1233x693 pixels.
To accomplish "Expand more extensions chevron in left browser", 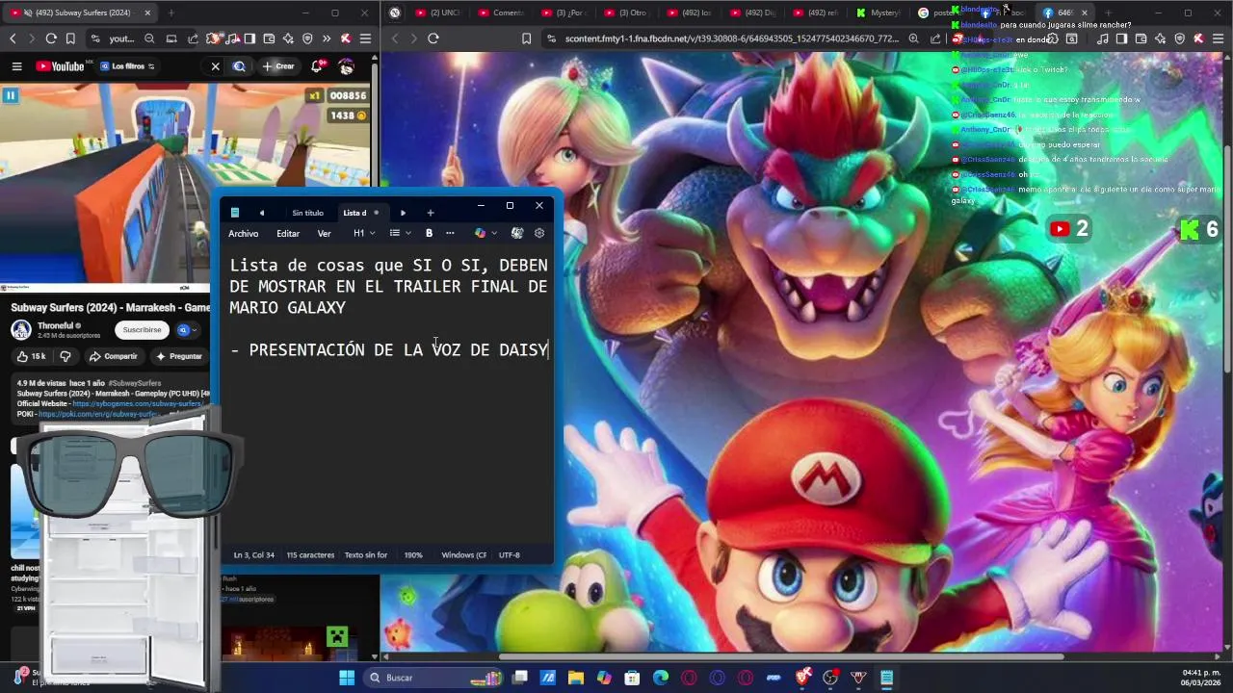I will 327,38.
